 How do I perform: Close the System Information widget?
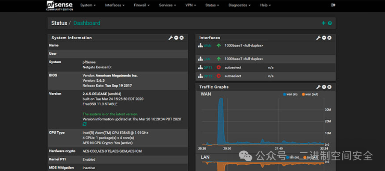(x=182, y=38)
